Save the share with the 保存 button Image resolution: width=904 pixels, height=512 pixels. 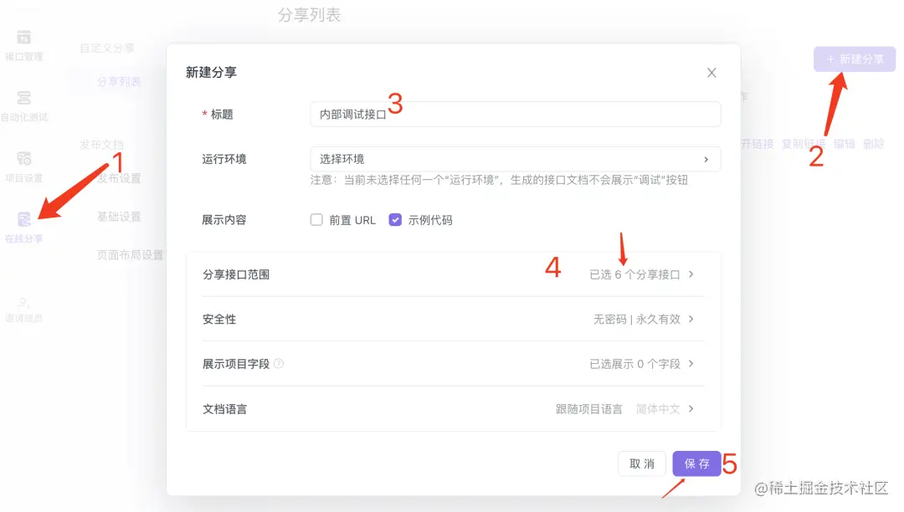(697, 463)
